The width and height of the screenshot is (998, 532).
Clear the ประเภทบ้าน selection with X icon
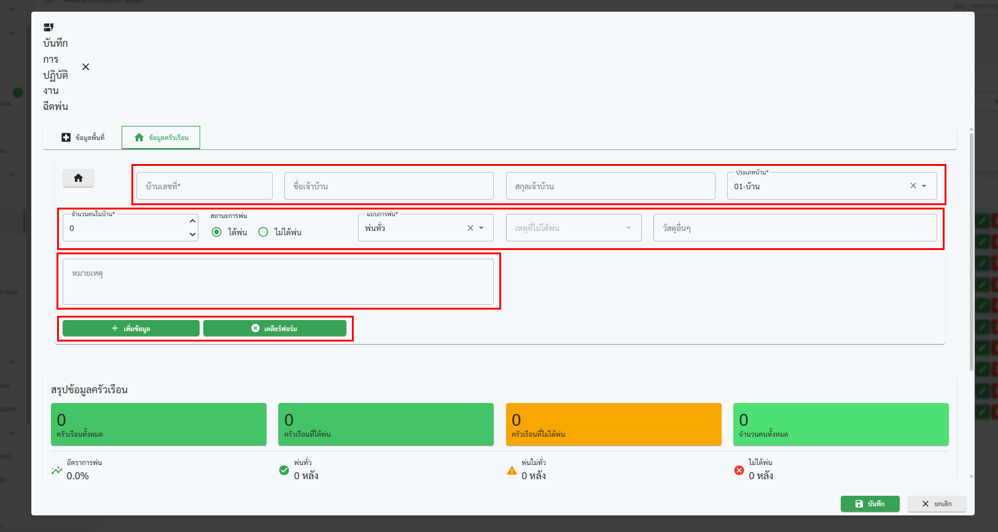(913, 186)
